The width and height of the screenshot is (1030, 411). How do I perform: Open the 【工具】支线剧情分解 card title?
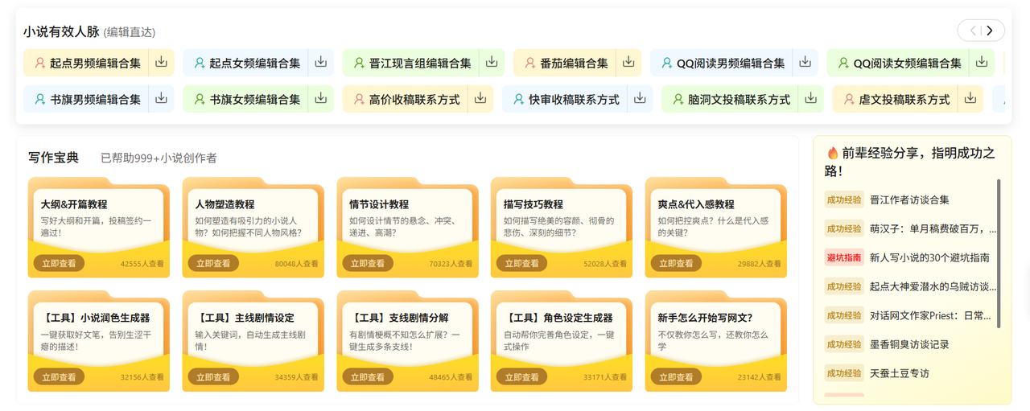pyautogui.click(x=399, y=318)
